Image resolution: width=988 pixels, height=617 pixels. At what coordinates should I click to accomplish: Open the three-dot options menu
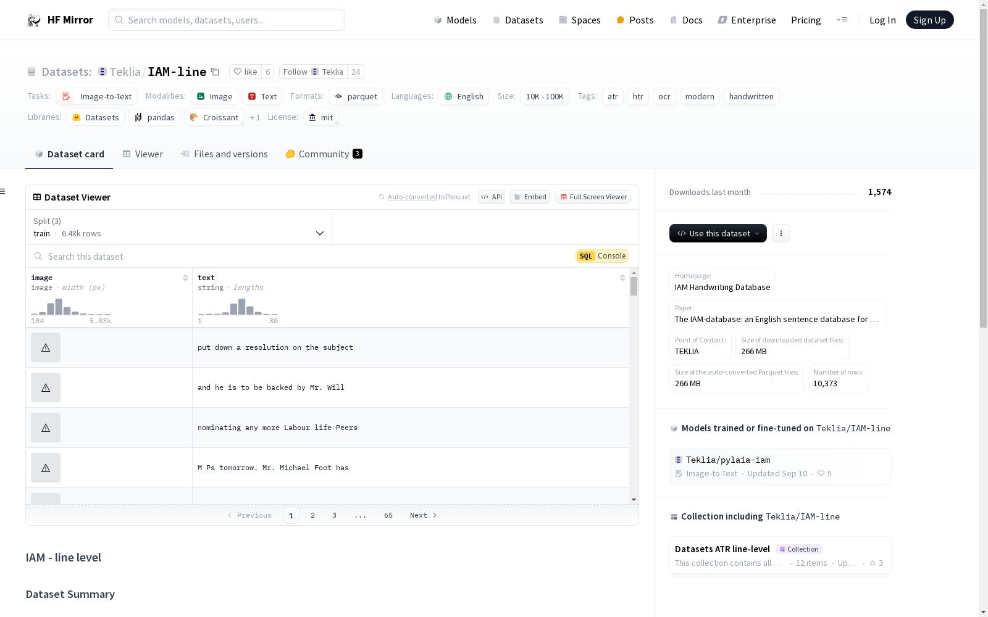point(781,233)
